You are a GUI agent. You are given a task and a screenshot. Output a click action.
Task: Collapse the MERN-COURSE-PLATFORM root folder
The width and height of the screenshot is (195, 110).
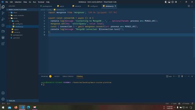tap(7, 9)
